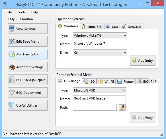Viewport: 166px width, 139px height.
Task: Select the Windows tab label
Action: coord(71,26)
